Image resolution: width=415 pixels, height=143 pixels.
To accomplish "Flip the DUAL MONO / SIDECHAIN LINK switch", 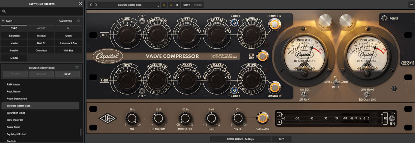I will [x=368, y=94].
